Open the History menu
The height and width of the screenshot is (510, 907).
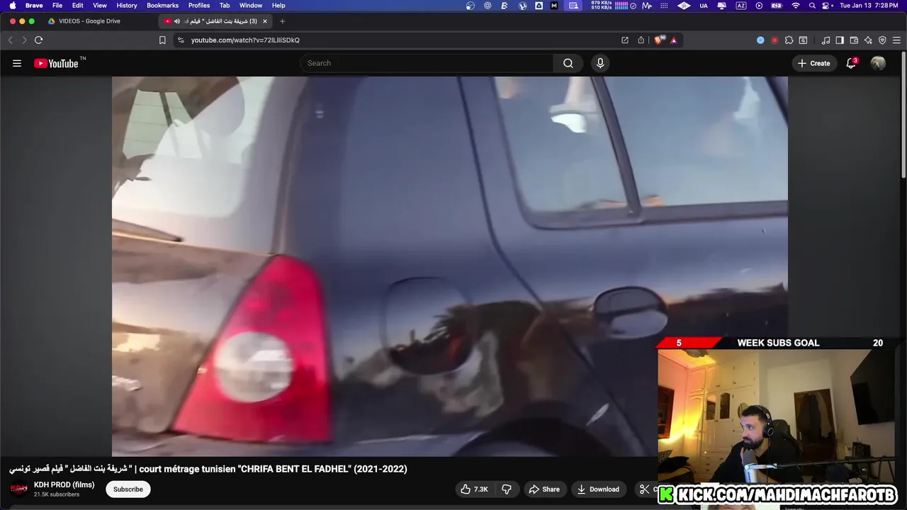click(x=127, y=6)
